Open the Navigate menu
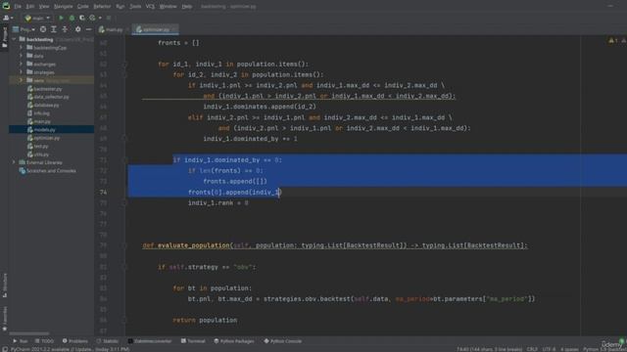This screenshot has width=627, height=352. (63, 7)
